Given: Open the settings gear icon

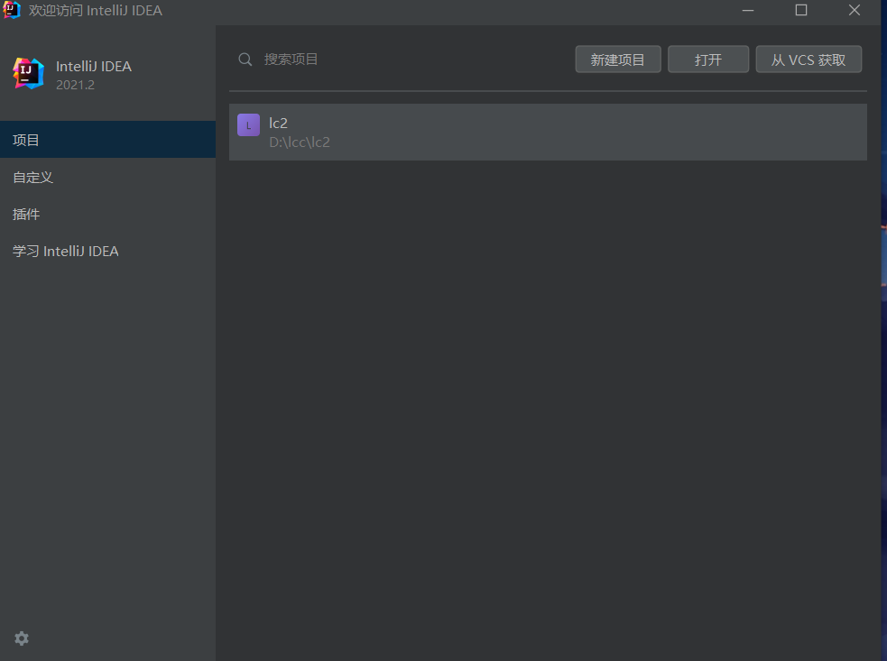Looking at the screenshot, I should (22, 638).
